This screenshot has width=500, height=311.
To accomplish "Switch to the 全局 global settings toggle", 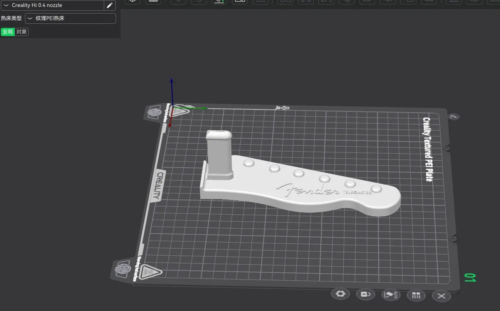I will point(8,32).
